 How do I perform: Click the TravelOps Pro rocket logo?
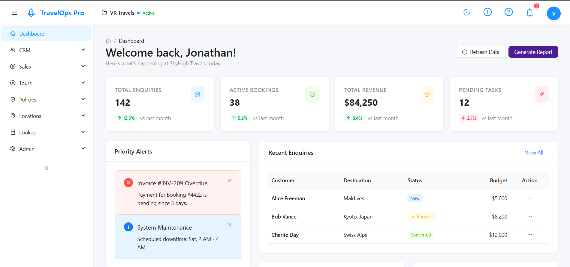coord(31,13)
